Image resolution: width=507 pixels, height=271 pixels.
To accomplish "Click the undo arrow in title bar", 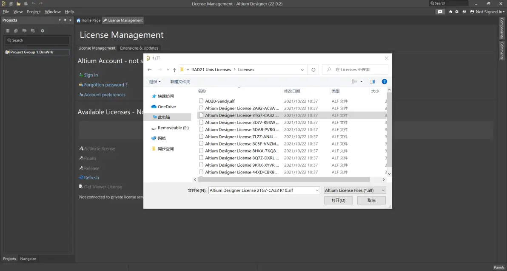I will (x=33, y=3).
